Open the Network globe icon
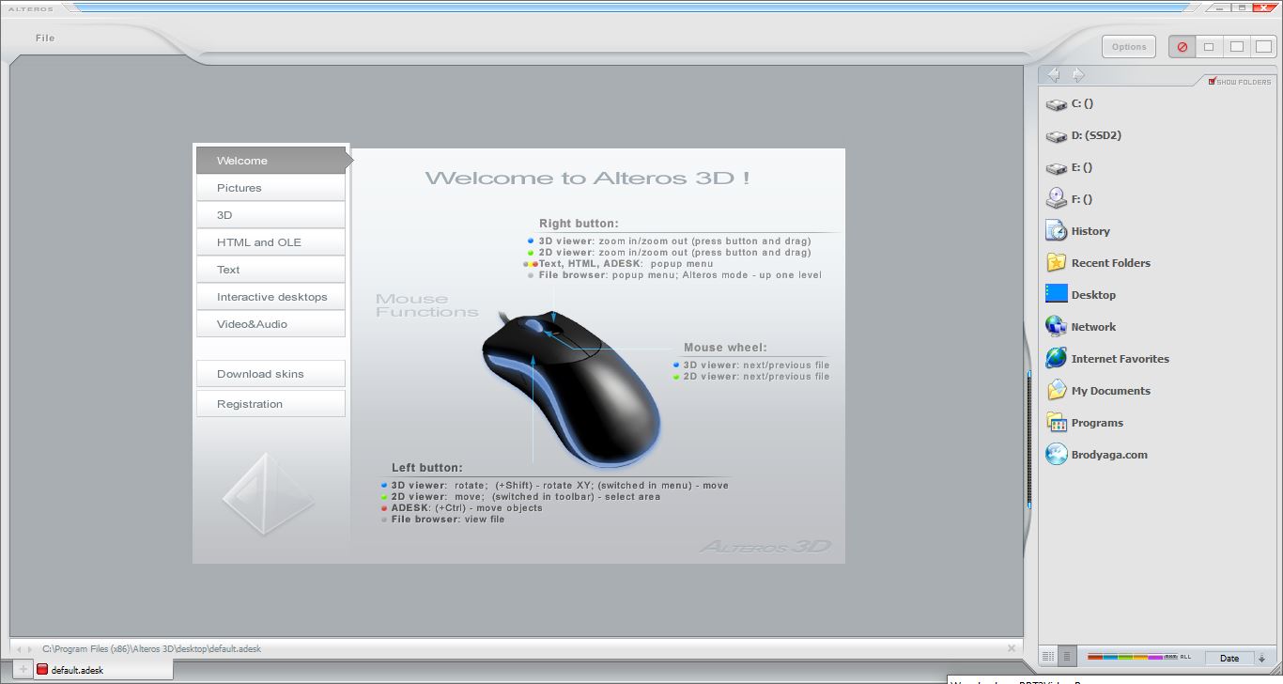 tap(1056, 327)
